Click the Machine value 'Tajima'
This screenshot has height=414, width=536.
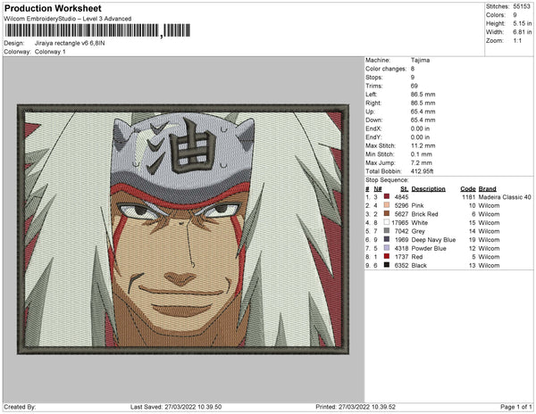420,60
